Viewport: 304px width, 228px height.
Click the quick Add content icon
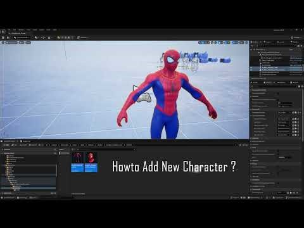[x=37, y=37]
